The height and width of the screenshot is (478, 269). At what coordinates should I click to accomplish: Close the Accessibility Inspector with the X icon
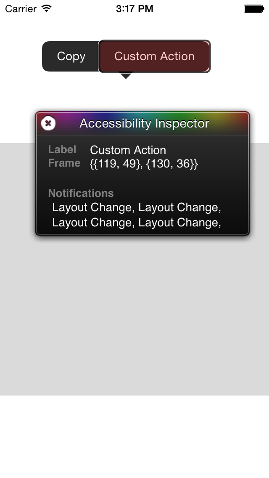[48, 123]
